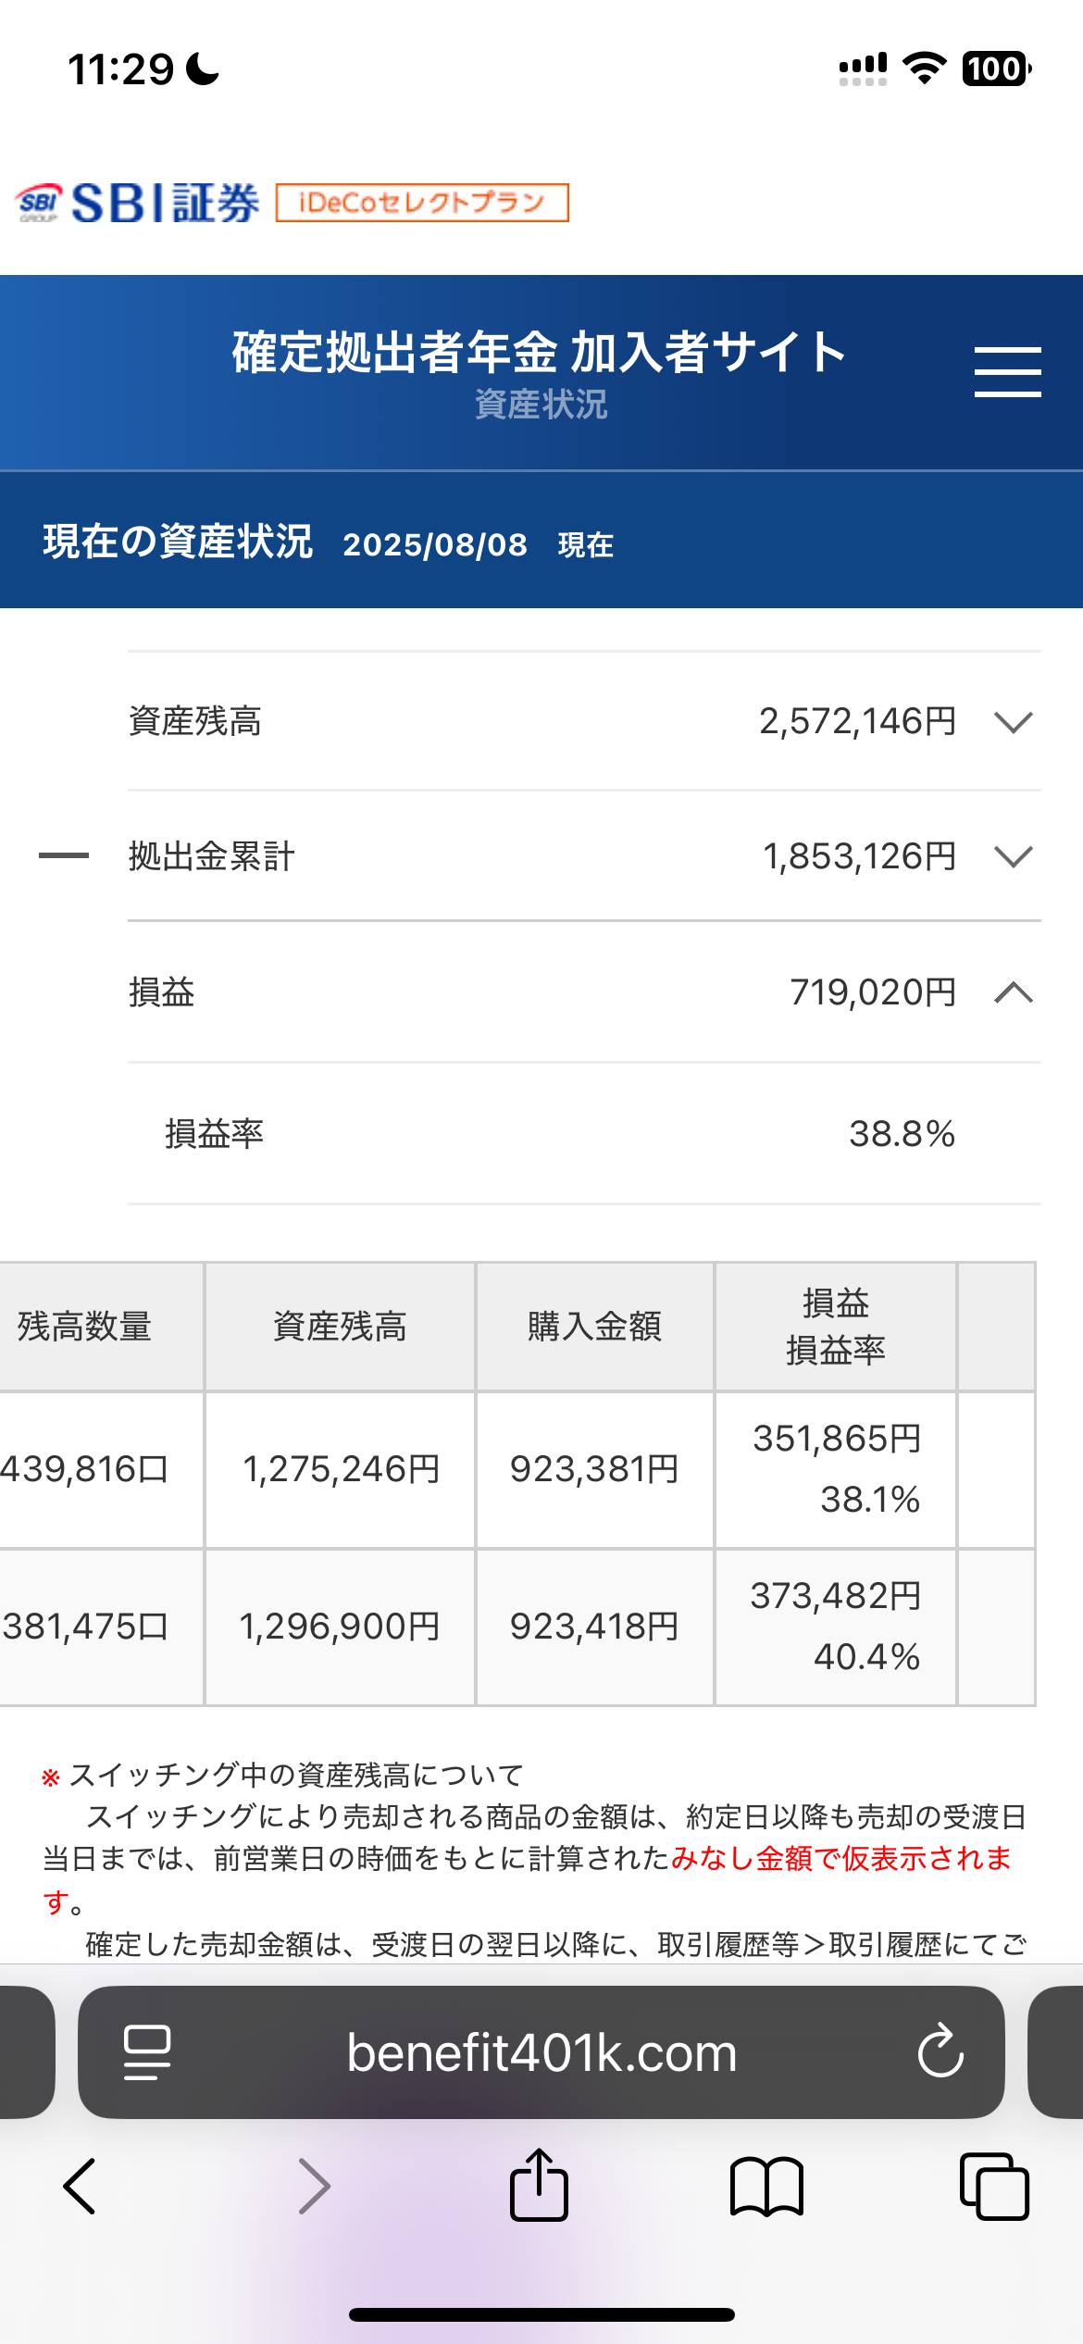Expand the 拠出金累計 details chevron

pyautogui.click(x=1013, y=857)
